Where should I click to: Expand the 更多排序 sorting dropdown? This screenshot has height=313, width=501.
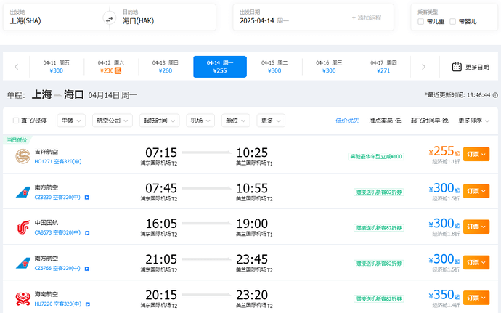point(475,121)
